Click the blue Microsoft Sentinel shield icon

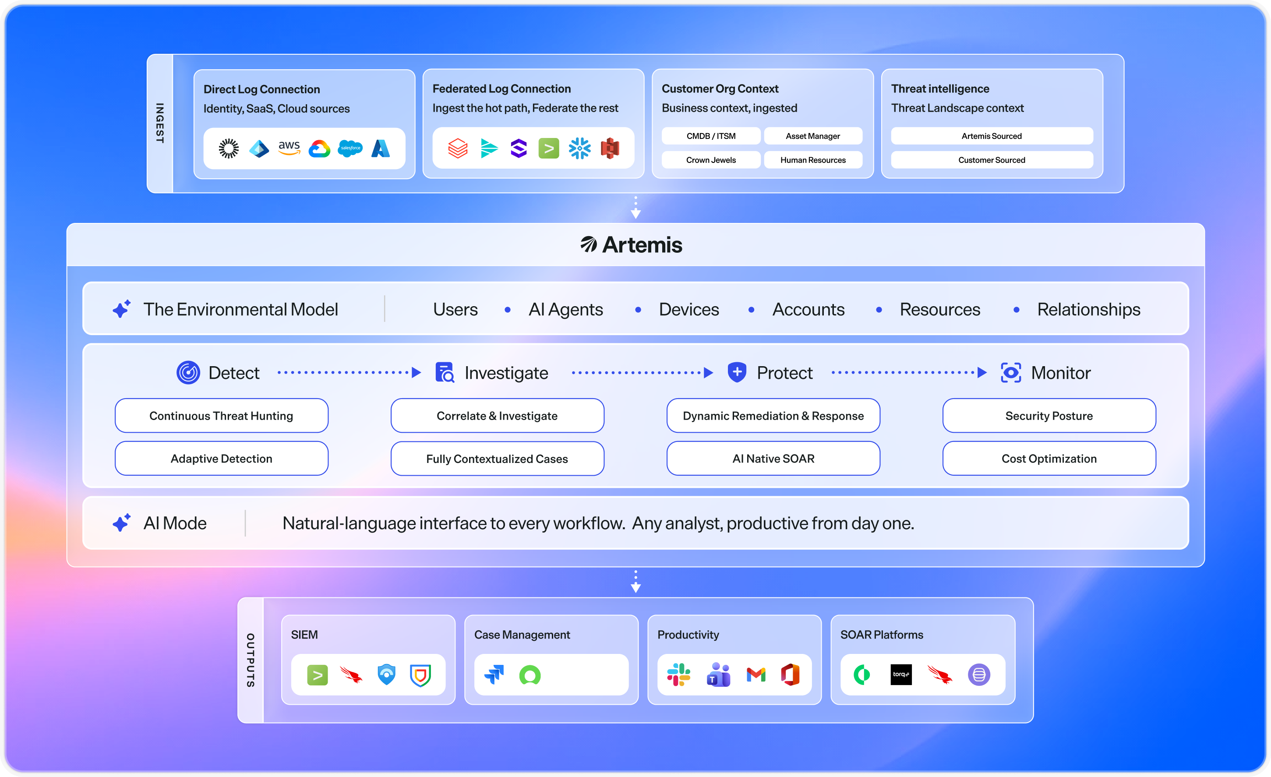386,675
